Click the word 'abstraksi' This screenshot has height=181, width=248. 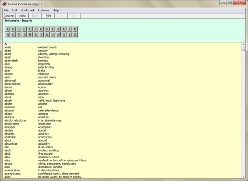(x=10, y=137)
